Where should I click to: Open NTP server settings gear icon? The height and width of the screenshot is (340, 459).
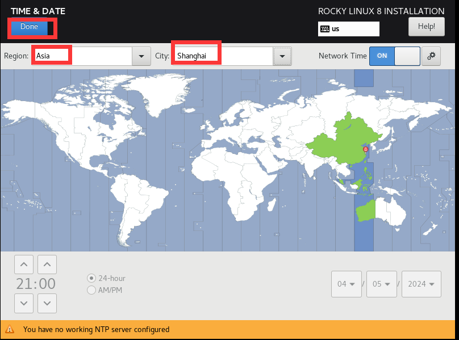[431, 56]
